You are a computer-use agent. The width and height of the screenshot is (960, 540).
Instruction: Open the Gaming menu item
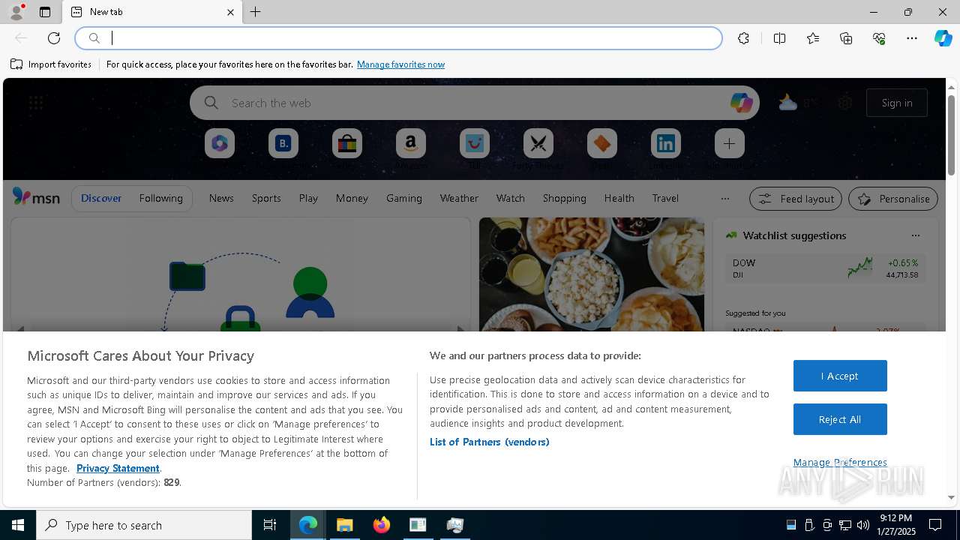(404, 198)
